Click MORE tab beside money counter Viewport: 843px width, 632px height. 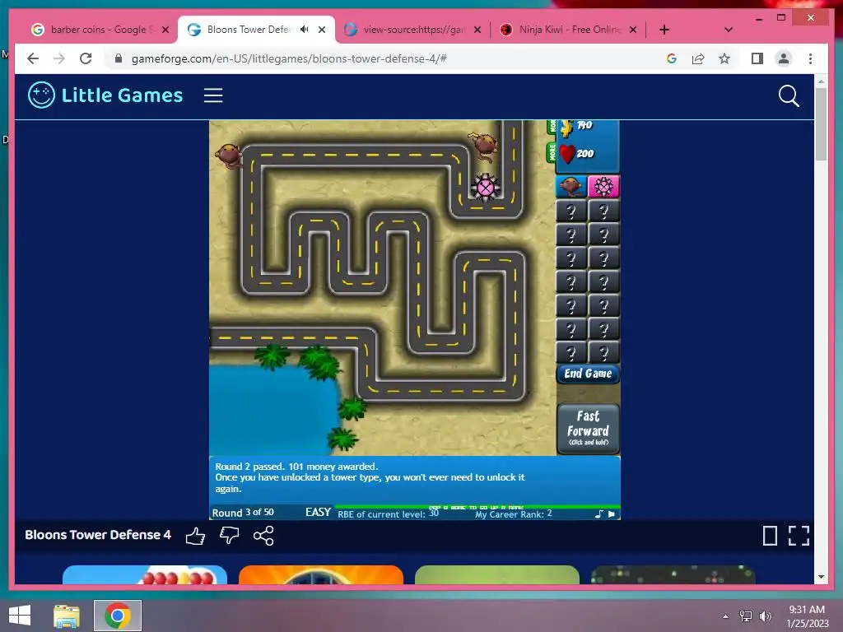point(551,126)
